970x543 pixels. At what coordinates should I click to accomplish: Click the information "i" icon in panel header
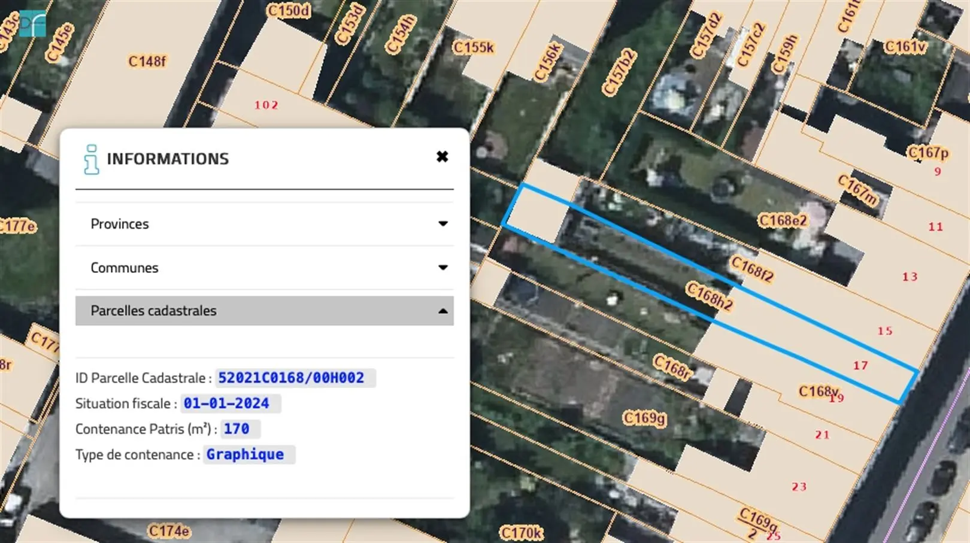[x=91, y=159]
